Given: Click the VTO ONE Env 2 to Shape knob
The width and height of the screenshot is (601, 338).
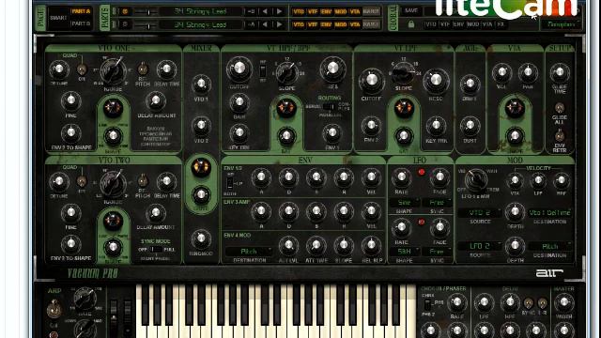Looking at the screenshot, I should coord(71,133).
